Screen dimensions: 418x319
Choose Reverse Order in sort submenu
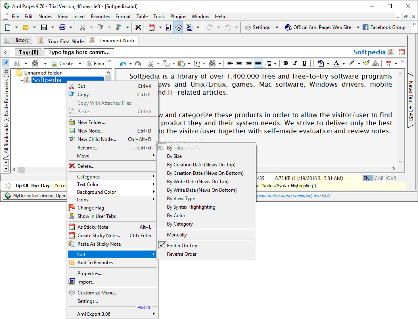pyautogui.click(x=206, y=254)
